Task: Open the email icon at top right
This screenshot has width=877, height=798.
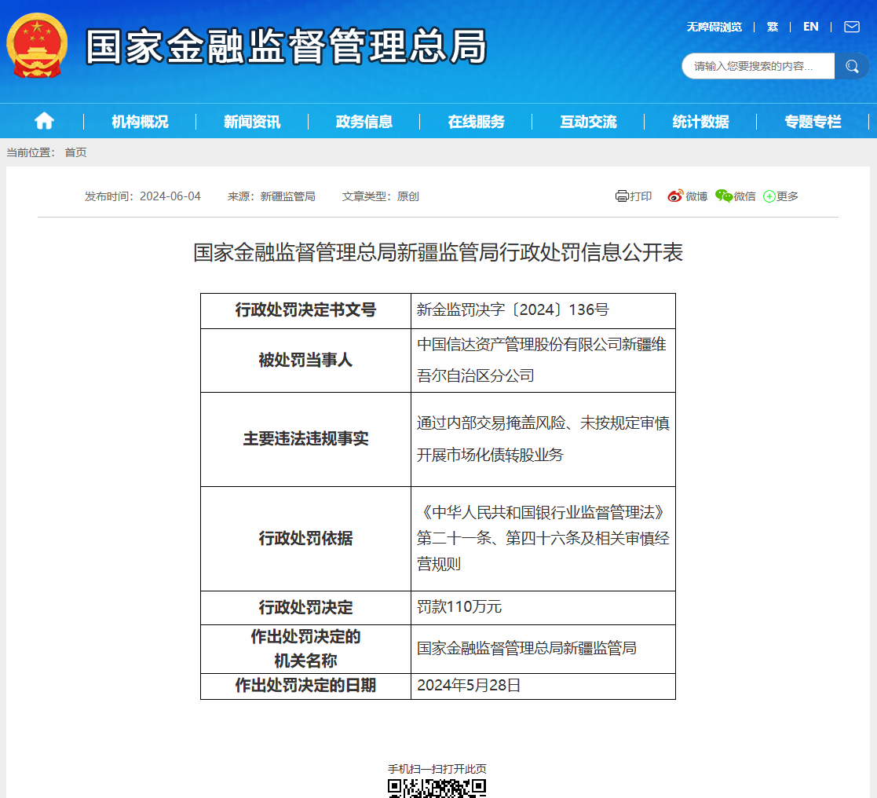Action: (x=850, y=26)
